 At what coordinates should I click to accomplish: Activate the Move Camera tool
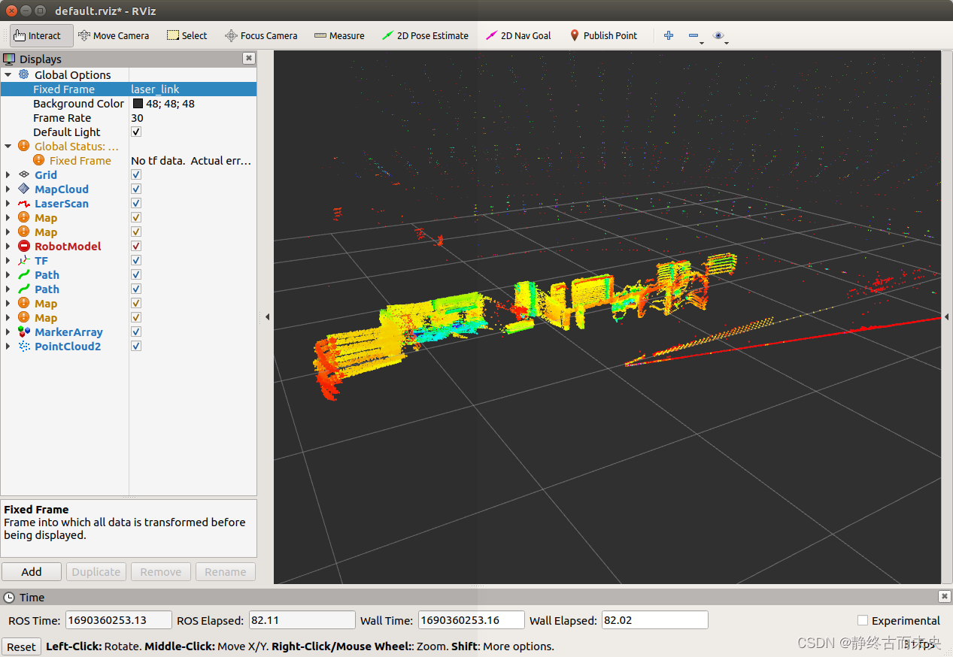(113, 35)
